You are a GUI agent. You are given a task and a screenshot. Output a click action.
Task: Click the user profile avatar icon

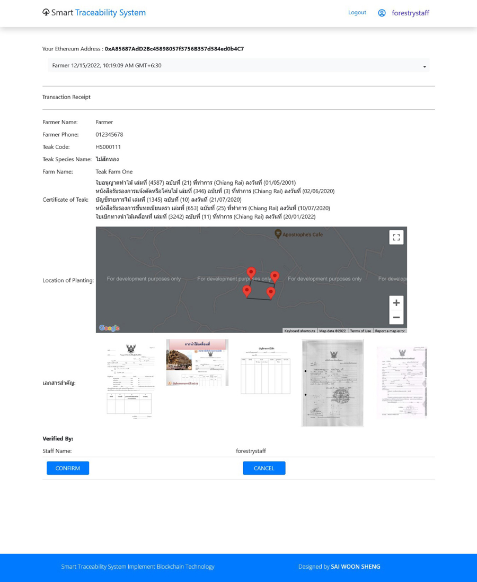[382, 13]
